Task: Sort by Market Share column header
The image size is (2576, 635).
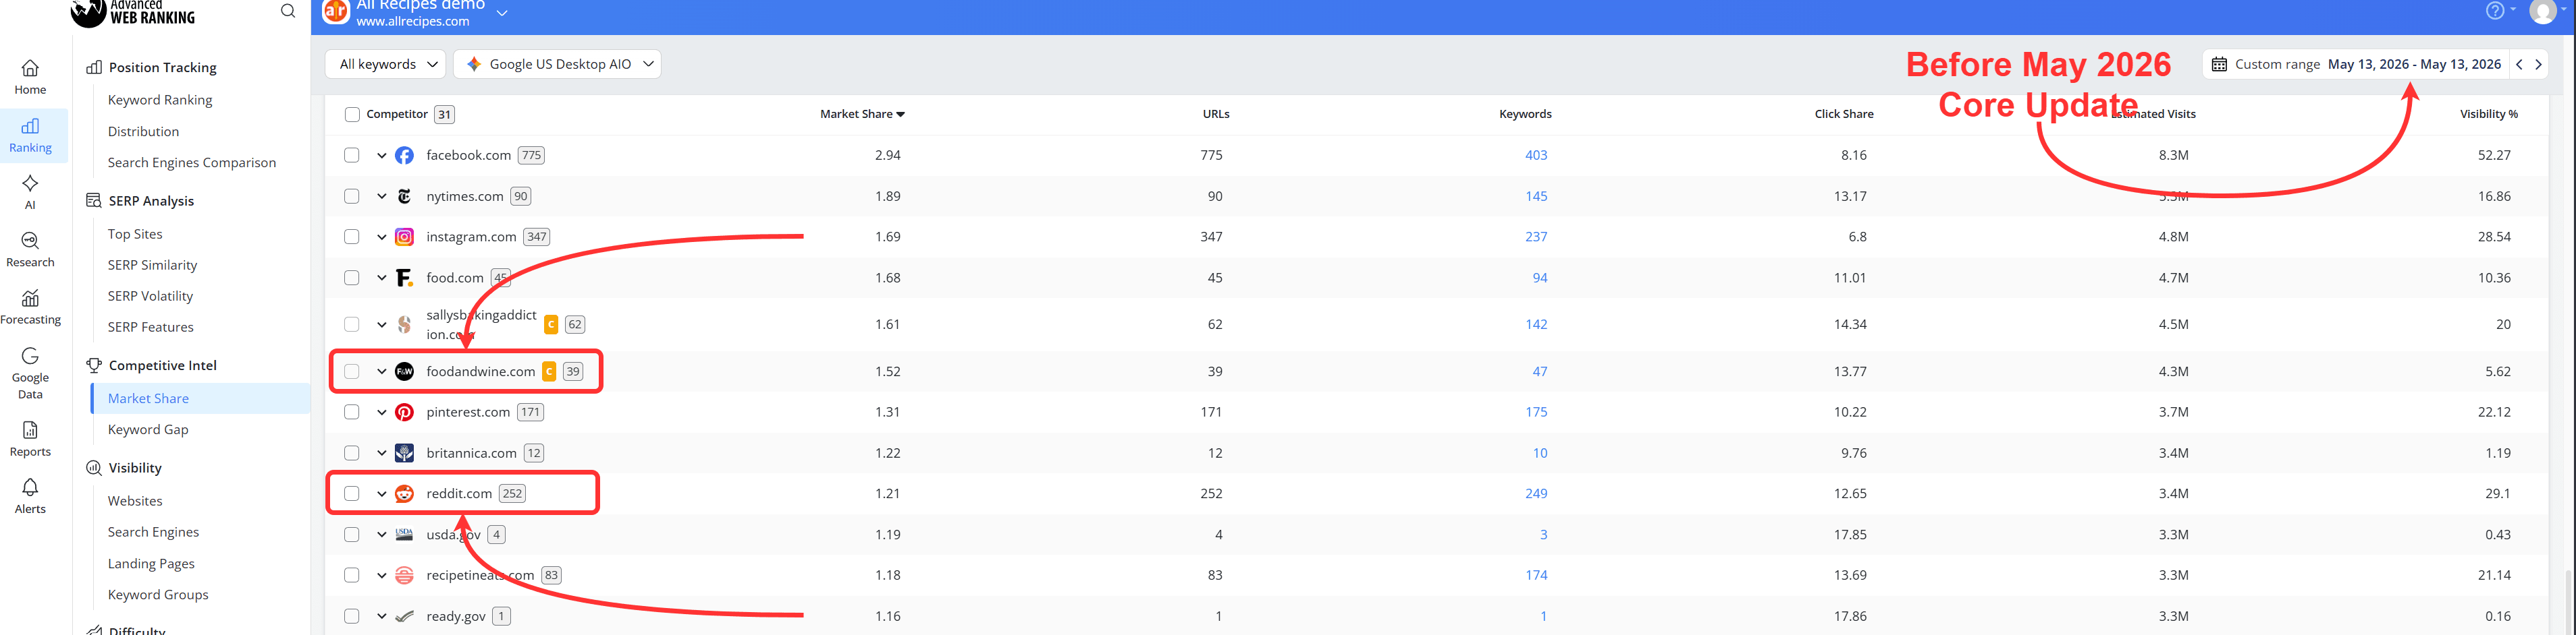Action: 862,114
